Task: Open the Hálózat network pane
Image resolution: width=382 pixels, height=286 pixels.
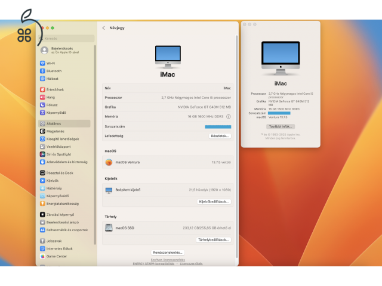Action: (53, 78)
